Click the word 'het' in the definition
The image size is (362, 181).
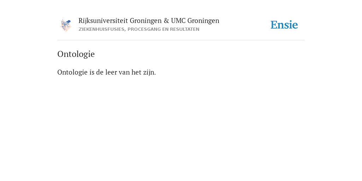(x=136, y=72)
